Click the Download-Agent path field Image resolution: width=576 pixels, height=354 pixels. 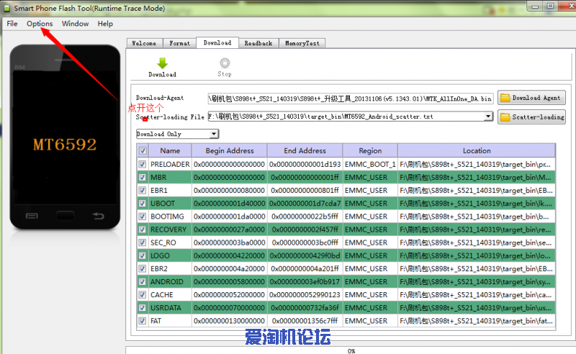click(x=351, y=99)
